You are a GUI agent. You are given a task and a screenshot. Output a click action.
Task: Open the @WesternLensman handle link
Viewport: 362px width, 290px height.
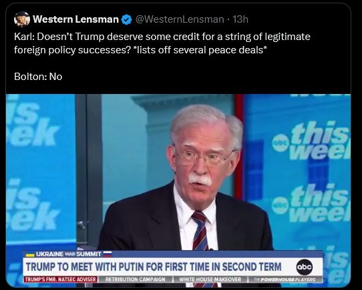point(180,19)
